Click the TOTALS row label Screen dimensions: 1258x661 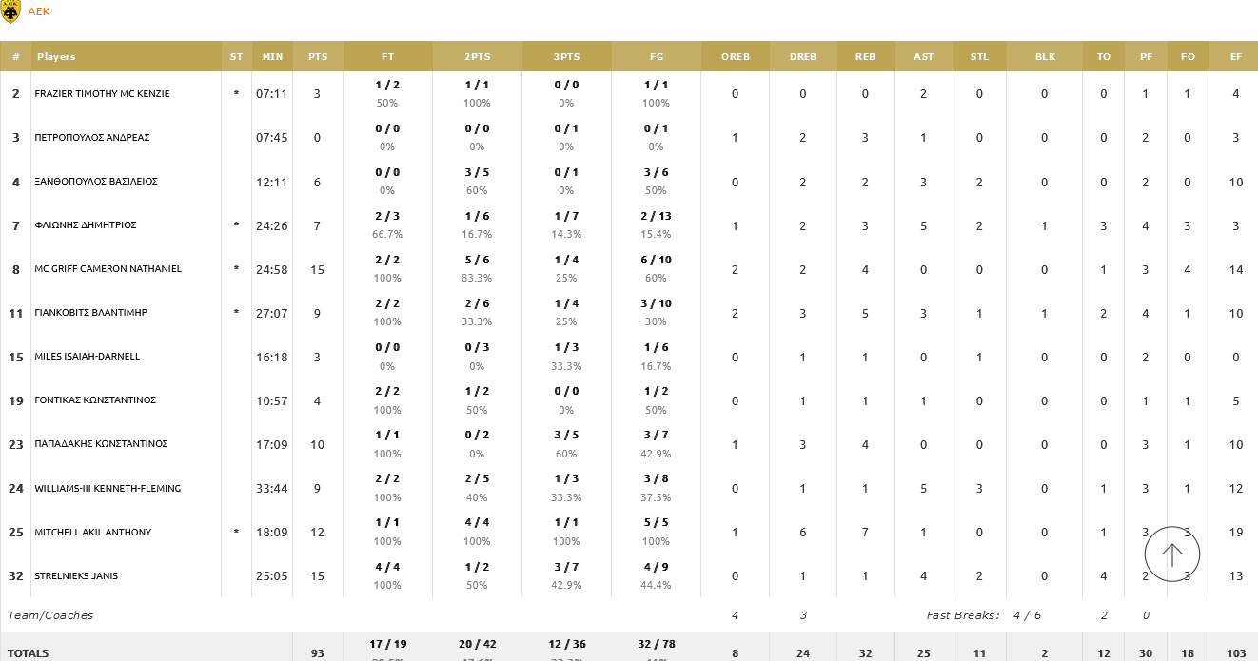29,653
